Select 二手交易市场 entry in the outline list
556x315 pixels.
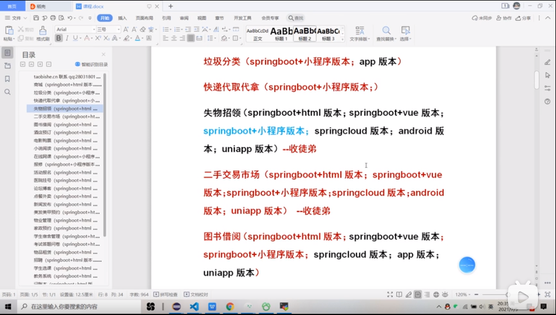pos(66,117)
